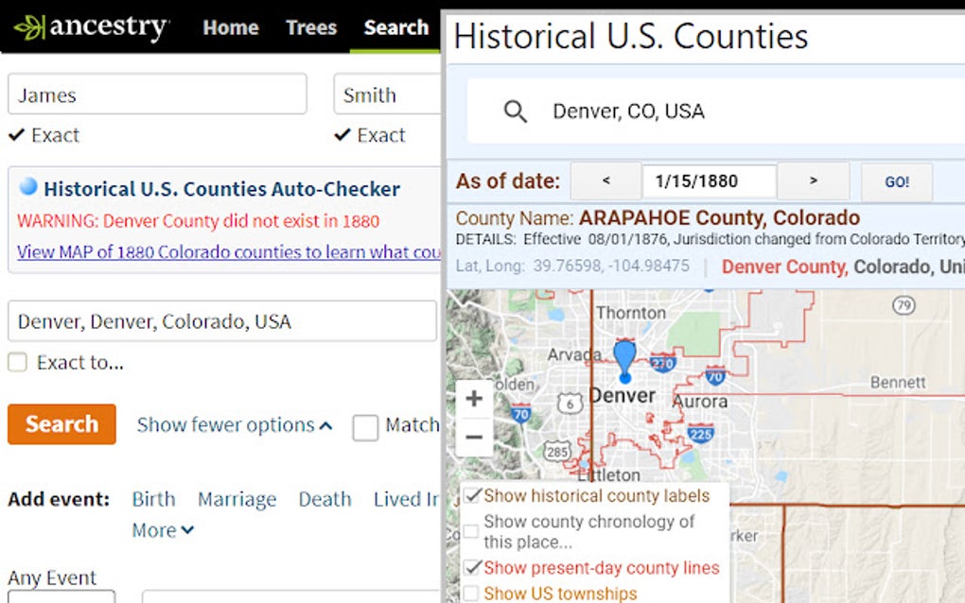The height and width of the screenshot is (603, 965).
Task: Zoom in the map with plus button
Action: coord(474,398)
